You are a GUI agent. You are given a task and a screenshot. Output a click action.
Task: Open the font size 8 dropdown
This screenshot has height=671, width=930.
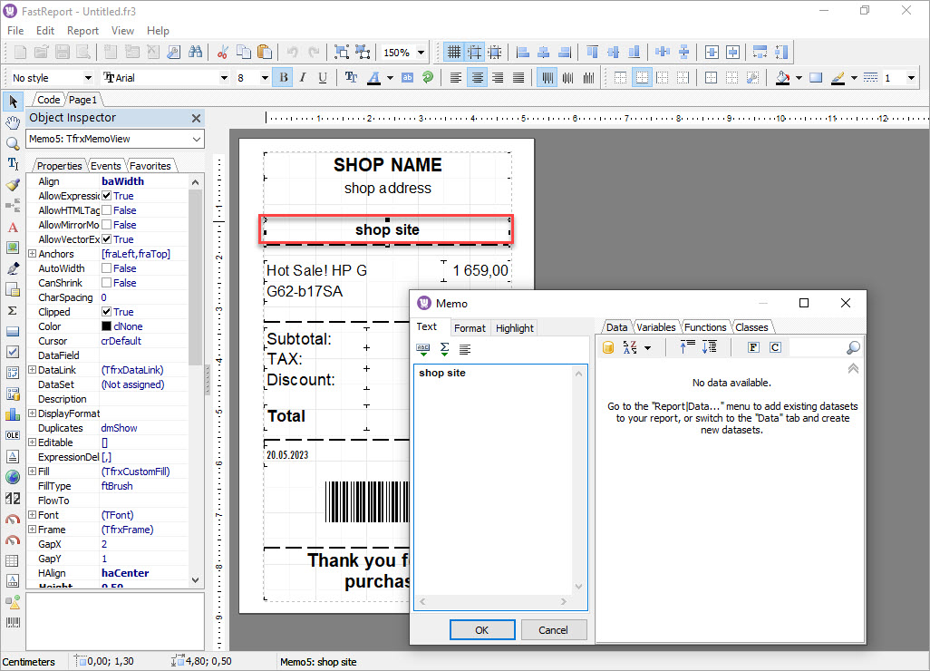pyautogui.click(x=265, y=78)
